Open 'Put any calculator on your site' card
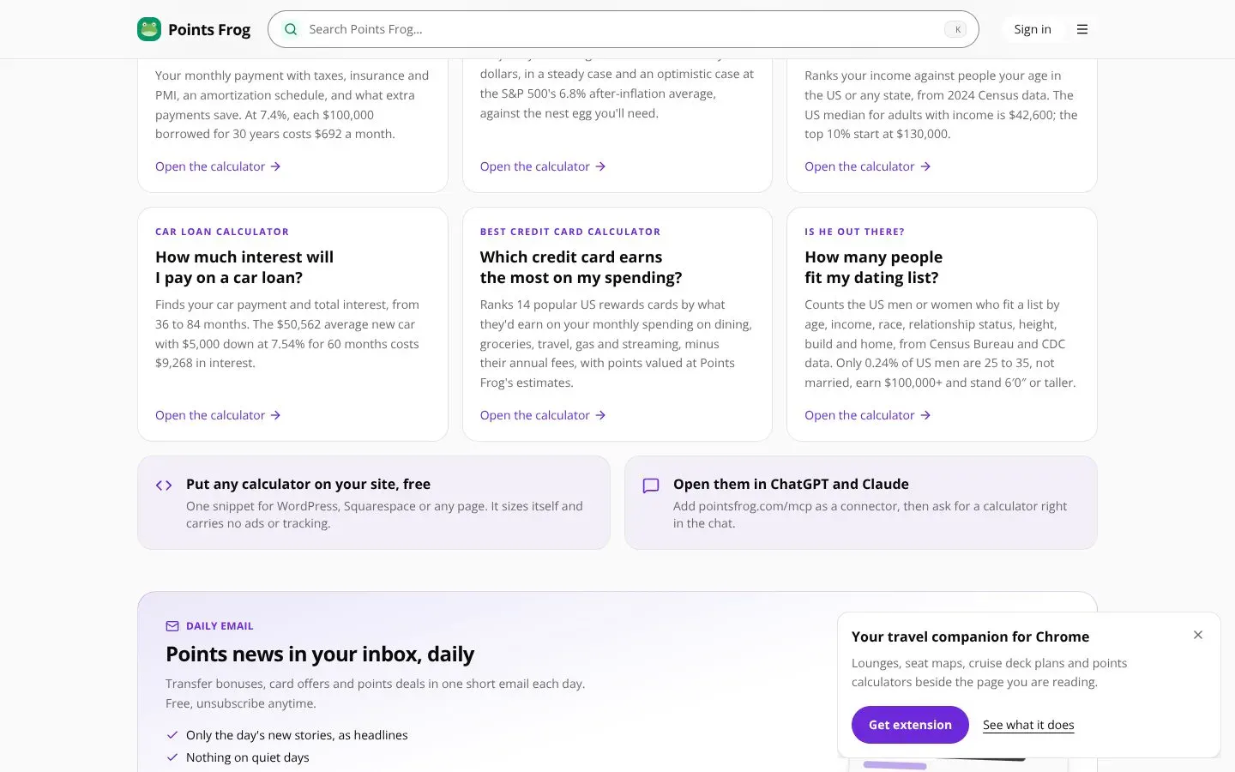 374,503
